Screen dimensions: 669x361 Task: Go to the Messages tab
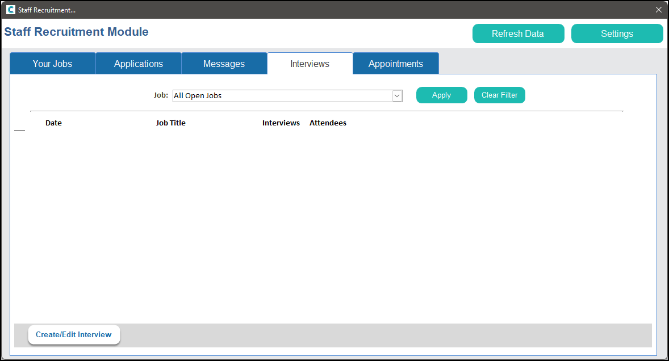click(224, 64)
